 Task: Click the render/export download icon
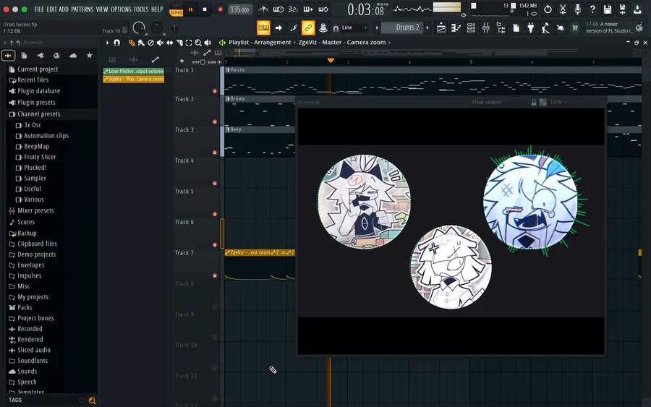[x=637, y=9]
